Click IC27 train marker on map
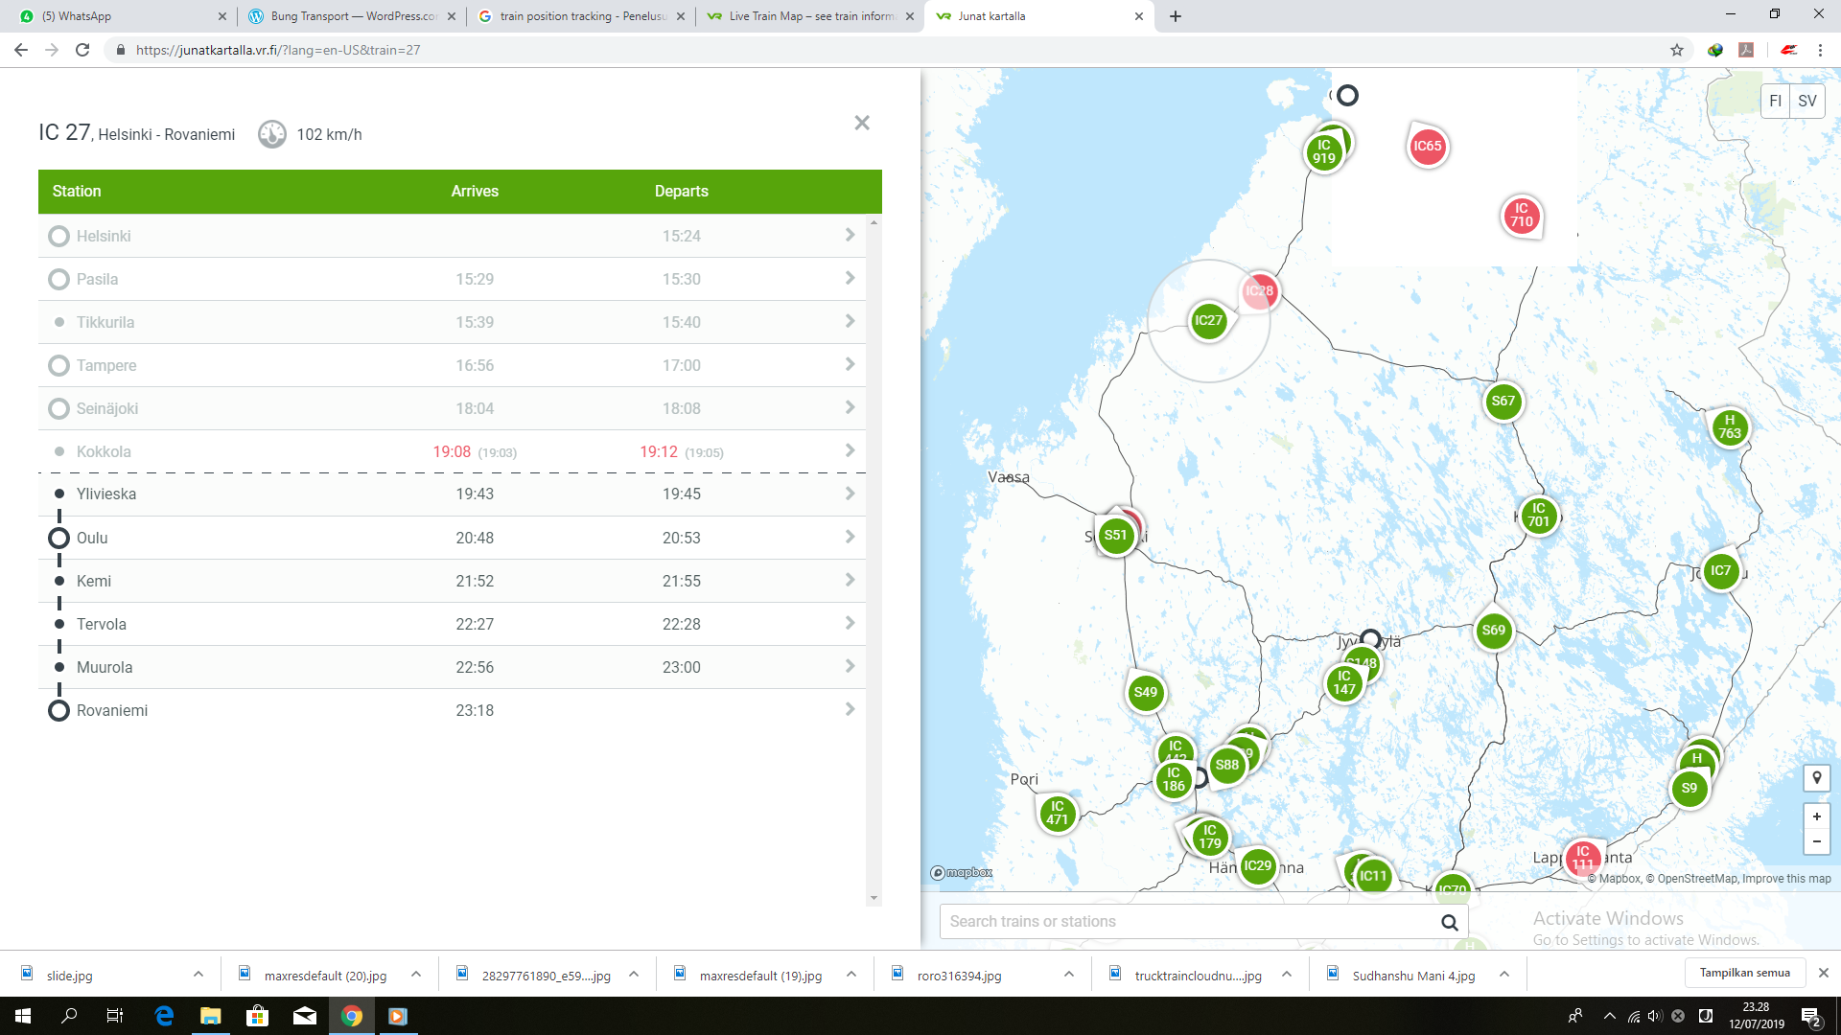Screen dimensions: 1841x1035 point(1209,320)
